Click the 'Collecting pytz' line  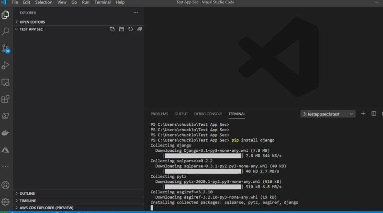click(x=169, y=176)
